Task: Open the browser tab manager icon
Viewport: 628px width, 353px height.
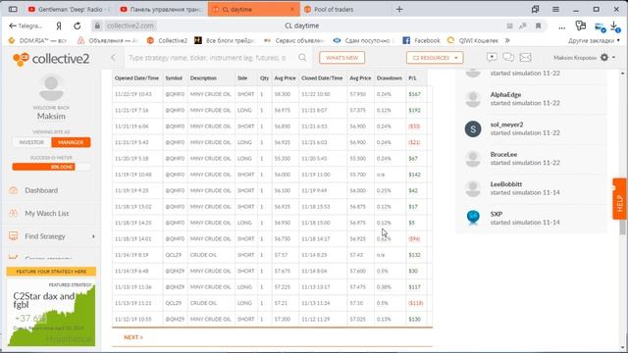Action: tap(535, 9)
